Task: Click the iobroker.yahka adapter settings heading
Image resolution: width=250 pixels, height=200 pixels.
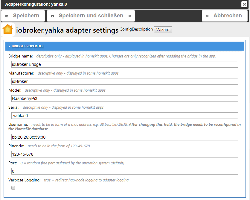Action: tap(67, 30)
